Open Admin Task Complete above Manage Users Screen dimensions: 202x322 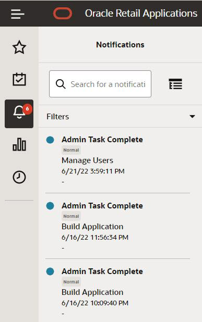(102, 140)
